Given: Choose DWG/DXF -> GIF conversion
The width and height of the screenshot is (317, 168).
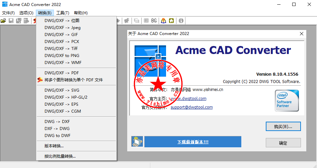Looking at the screenshot, I should click(x=76, y=35).
